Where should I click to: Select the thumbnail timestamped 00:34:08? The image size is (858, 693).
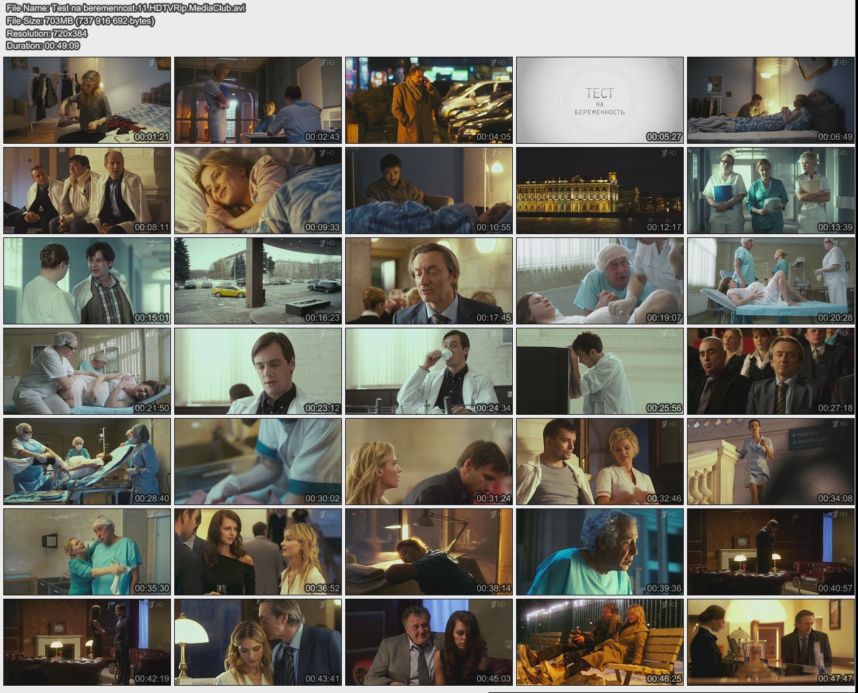770,462
